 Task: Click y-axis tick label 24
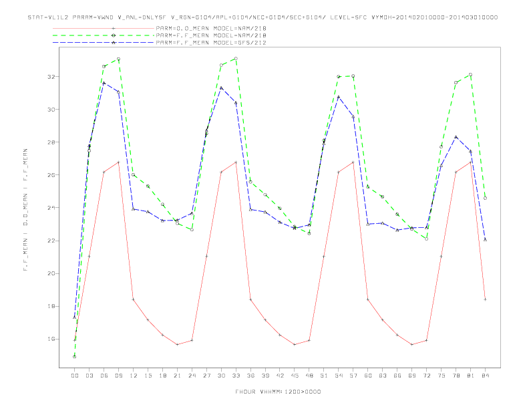click(52, 208)
